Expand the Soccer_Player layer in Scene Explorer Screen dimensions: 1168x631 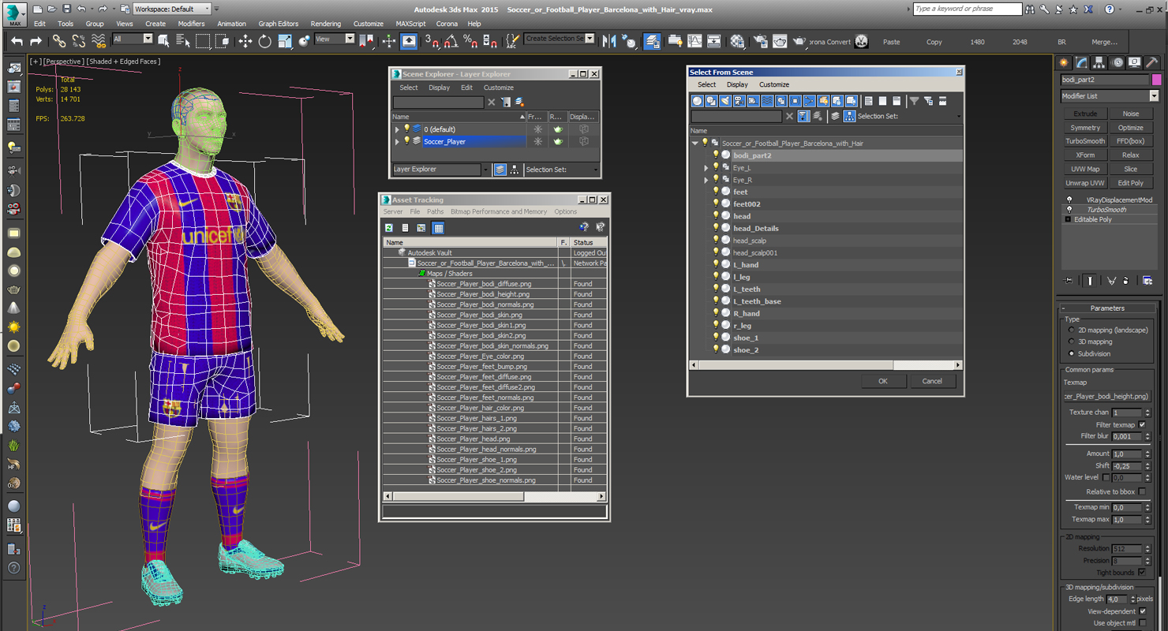click(397, 142)
